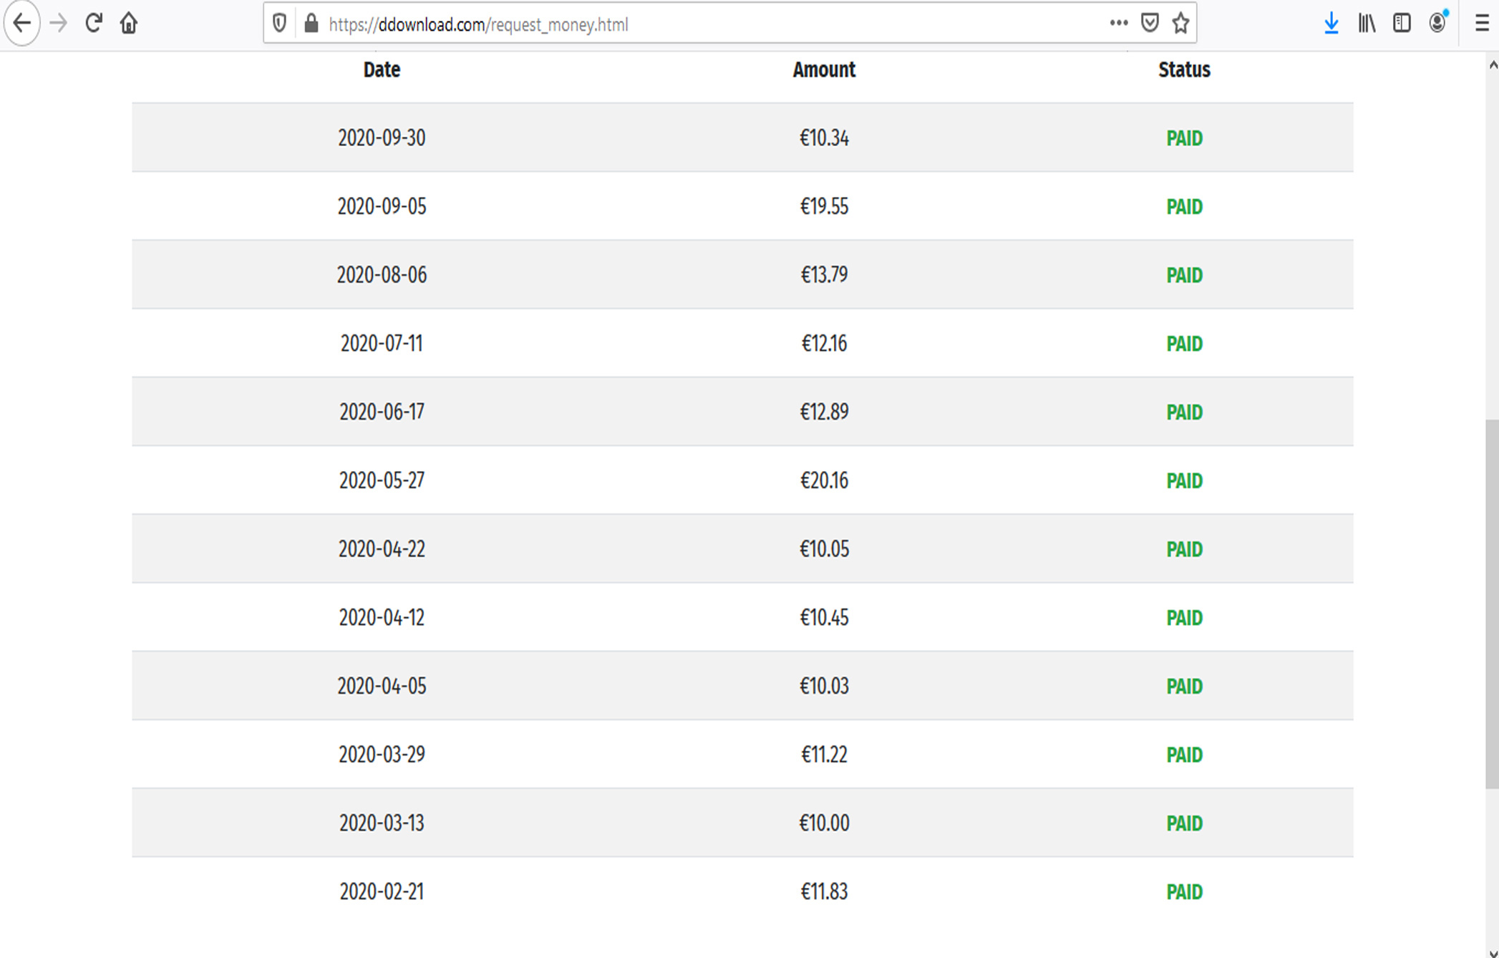Save page to Pocket

point(1150,24)
